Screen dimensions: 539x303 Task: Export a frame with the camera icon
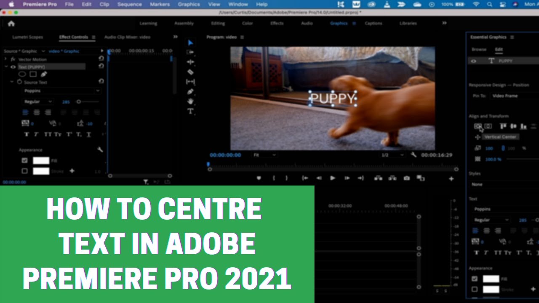point(406,178)
